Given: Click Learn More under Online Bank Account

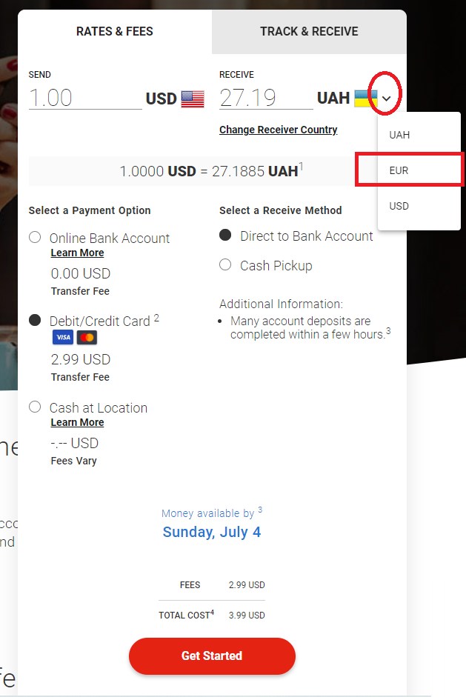Looking at the screenshot, I should (77, 253).
